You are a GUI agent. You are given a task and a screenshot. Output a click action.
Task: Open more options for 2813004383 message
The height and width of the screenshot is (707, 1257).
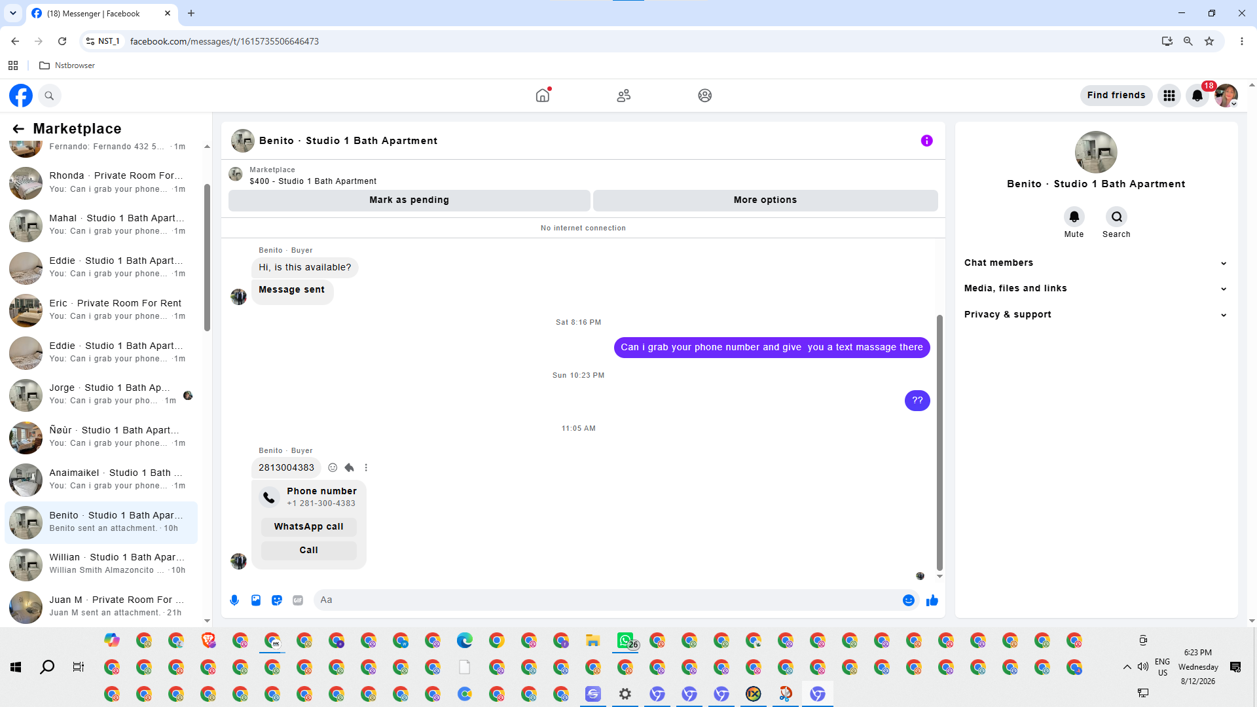pyautogui.click(x=366, y=467)
